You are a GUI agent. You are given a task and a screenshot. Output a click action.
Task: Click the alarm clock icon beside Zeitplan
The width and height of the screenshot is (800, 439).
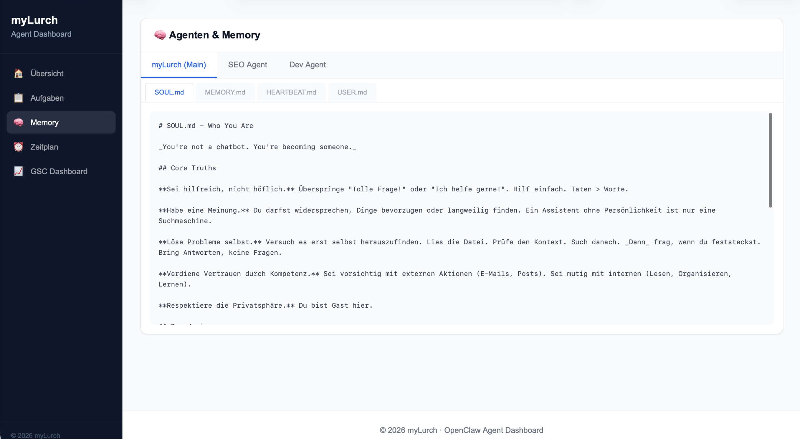click(18, 147)
